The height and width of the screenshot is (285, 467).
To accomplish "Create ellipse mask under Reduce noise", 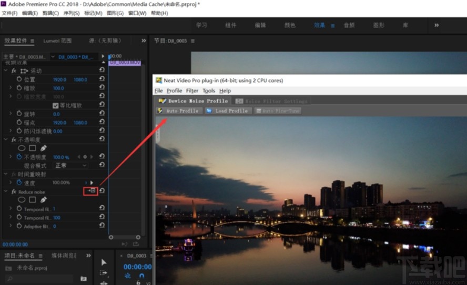I will [22, 200].
